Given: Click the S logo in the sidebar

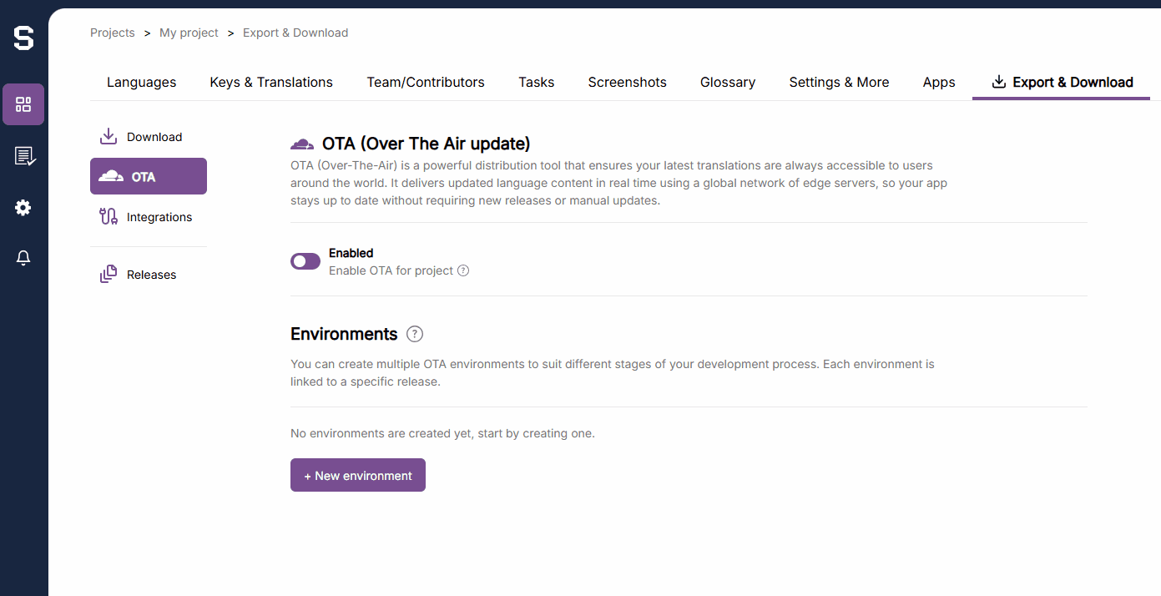Looking at the screenshot, I should 23,38.
